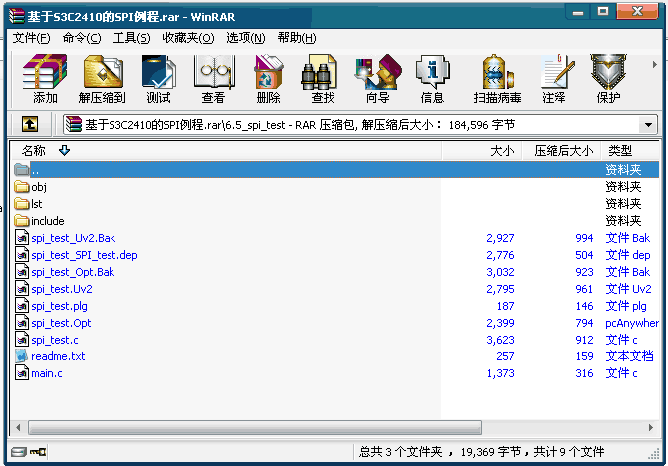Image resolution: width=668 pixels, height=466 pixels.
Task: Click 扫描病毒 (Virus Scan) icon
Action: point(497,79)
